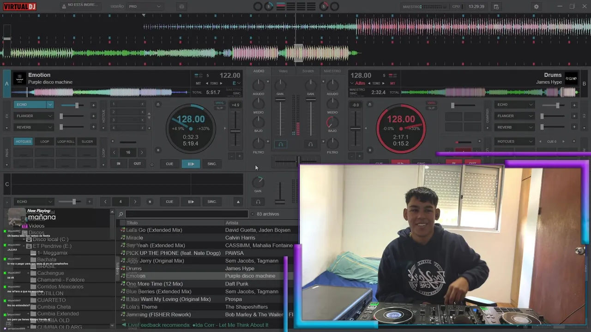This screenshot has height=332, width=591.
Task: Select the LOOP ROLL pad mode on deck A
Action: point(66,142)
